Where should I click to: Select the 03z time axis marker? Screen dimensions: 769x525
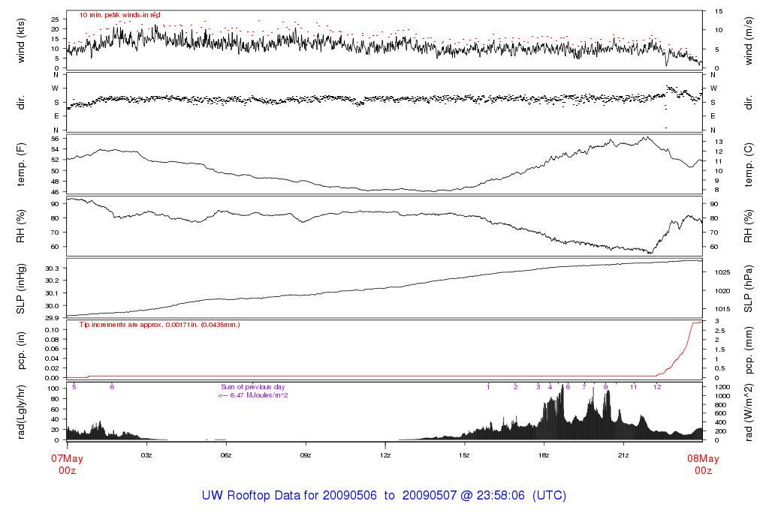coord(146,454)
